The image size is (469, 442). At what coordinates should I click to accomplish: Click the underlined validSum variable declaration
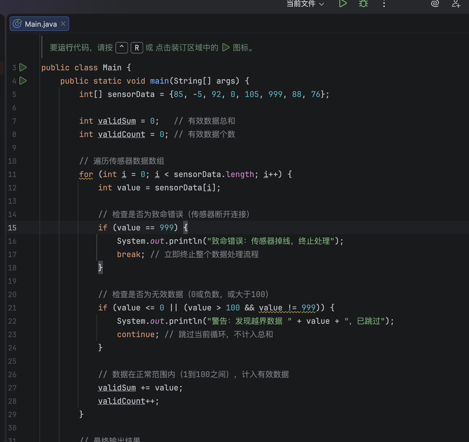tap(117, 121)
